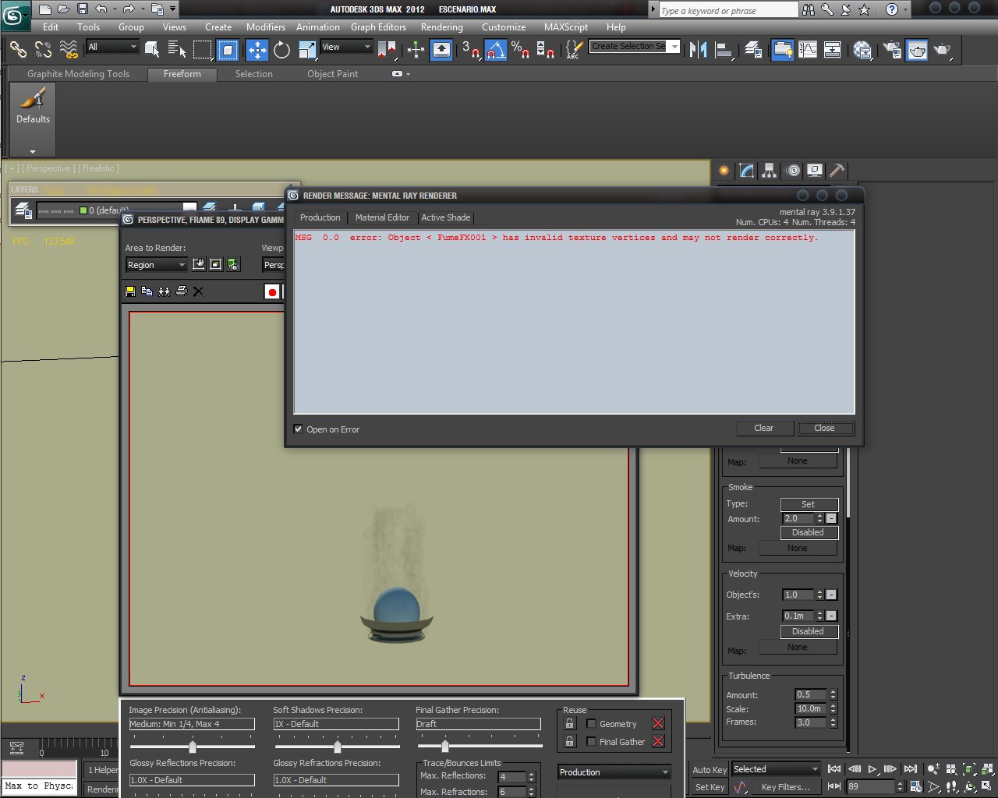This screenshot has height=798, width=998.
Task: Open Edit Named Selection Sets icon
Action: (x=574, y=50)
